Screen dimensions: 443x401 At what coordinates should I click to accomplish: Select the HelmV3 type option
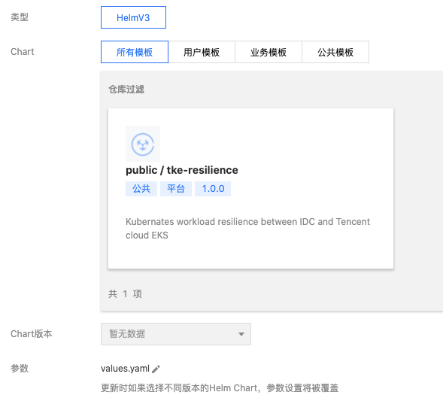tap(133, 17)
